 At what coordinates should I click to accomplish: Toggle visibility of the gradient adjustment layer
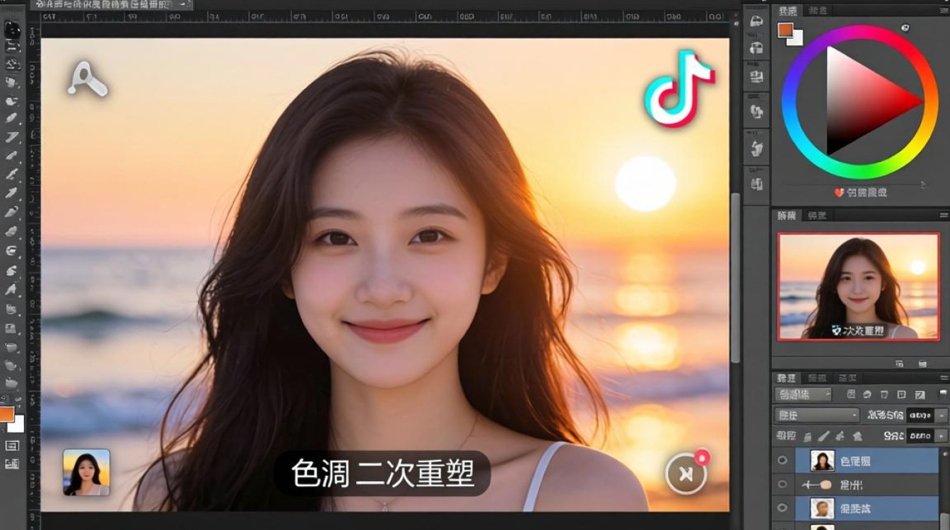(782, 484)
